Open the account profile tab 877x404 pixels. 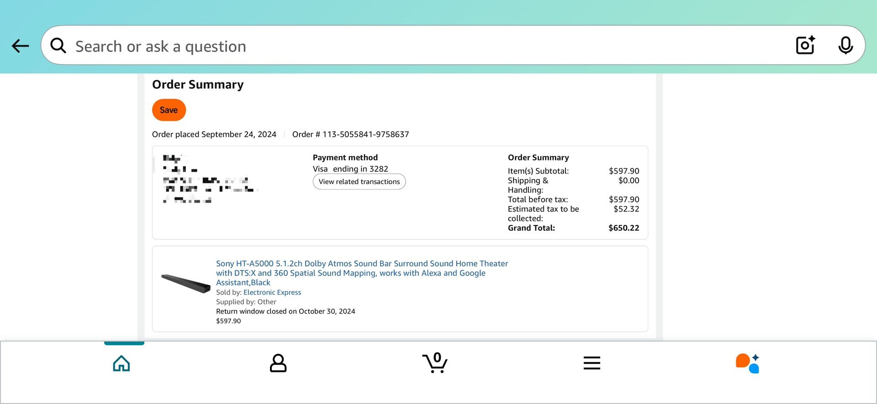point(278,363)
